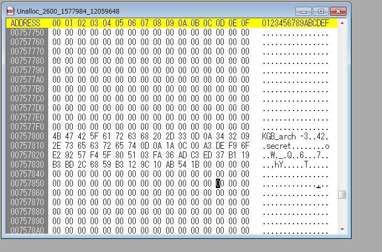382x252 pixels.
Task: Click hex byte FA in row 00757820
Action: pos(157,155)
